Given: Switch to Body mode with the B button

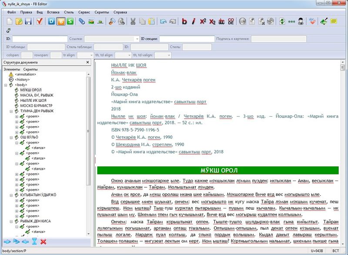Looking at the screenshot, I should pos(60,21).
